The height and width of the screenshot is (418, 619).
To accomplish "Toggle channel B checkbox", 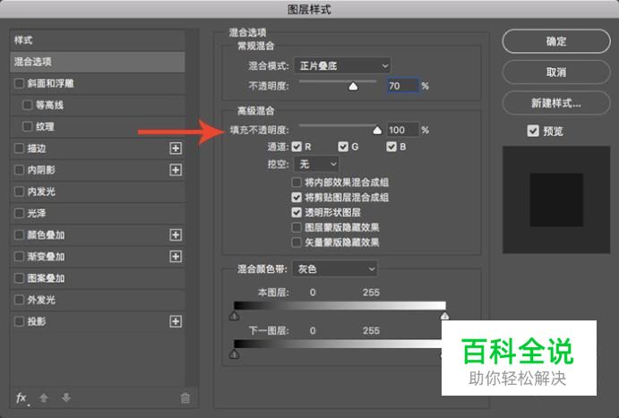I will (391, 147).
